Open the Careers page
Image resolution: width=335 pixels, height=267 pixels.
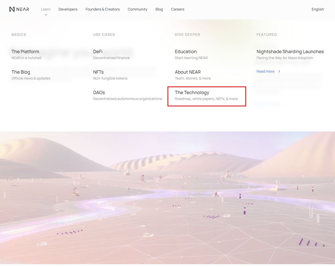point(178,9)
